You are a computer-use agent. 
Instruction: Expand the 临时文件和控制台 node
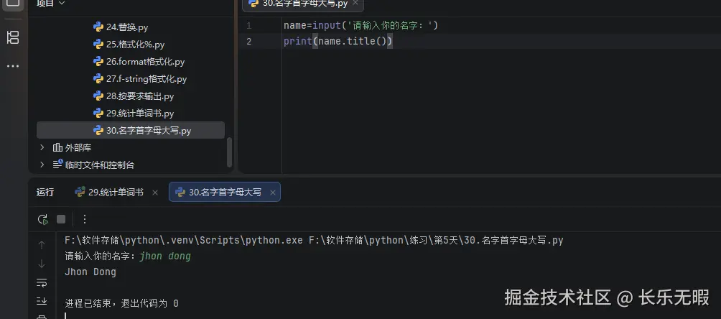click(42, 165)
